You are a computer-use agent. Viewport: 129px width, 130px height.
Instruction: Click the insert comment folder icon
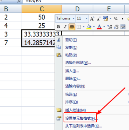(x=59, y=110)
